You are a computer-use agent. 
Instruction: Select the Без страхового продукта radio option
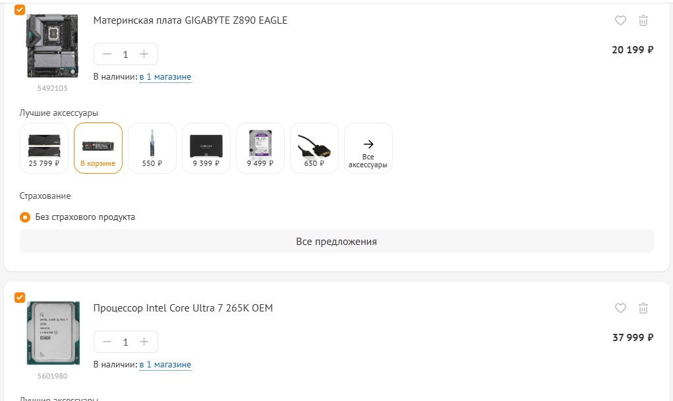pos(25,217)
